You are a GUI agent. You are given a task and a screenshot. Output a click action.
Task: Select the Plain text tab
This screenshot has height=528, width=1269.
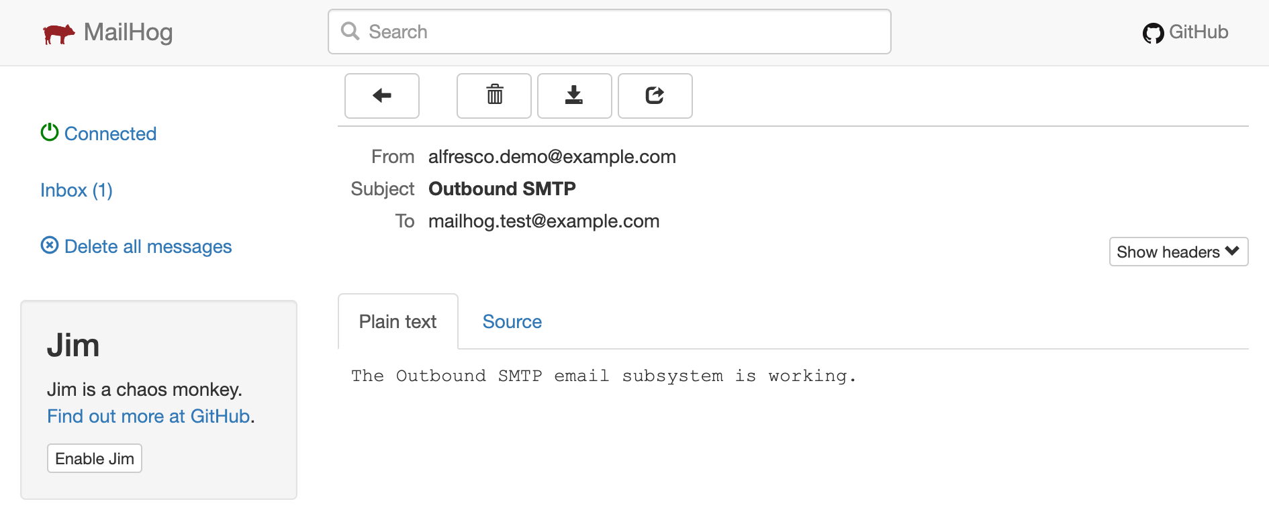point(397,321)
